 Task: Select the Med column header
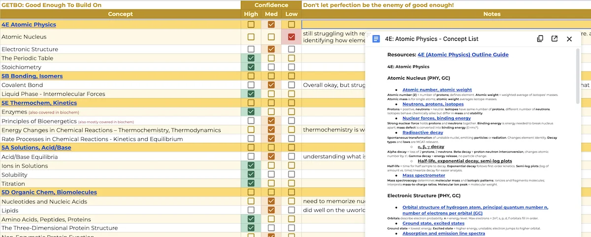[x=271, y=14]
